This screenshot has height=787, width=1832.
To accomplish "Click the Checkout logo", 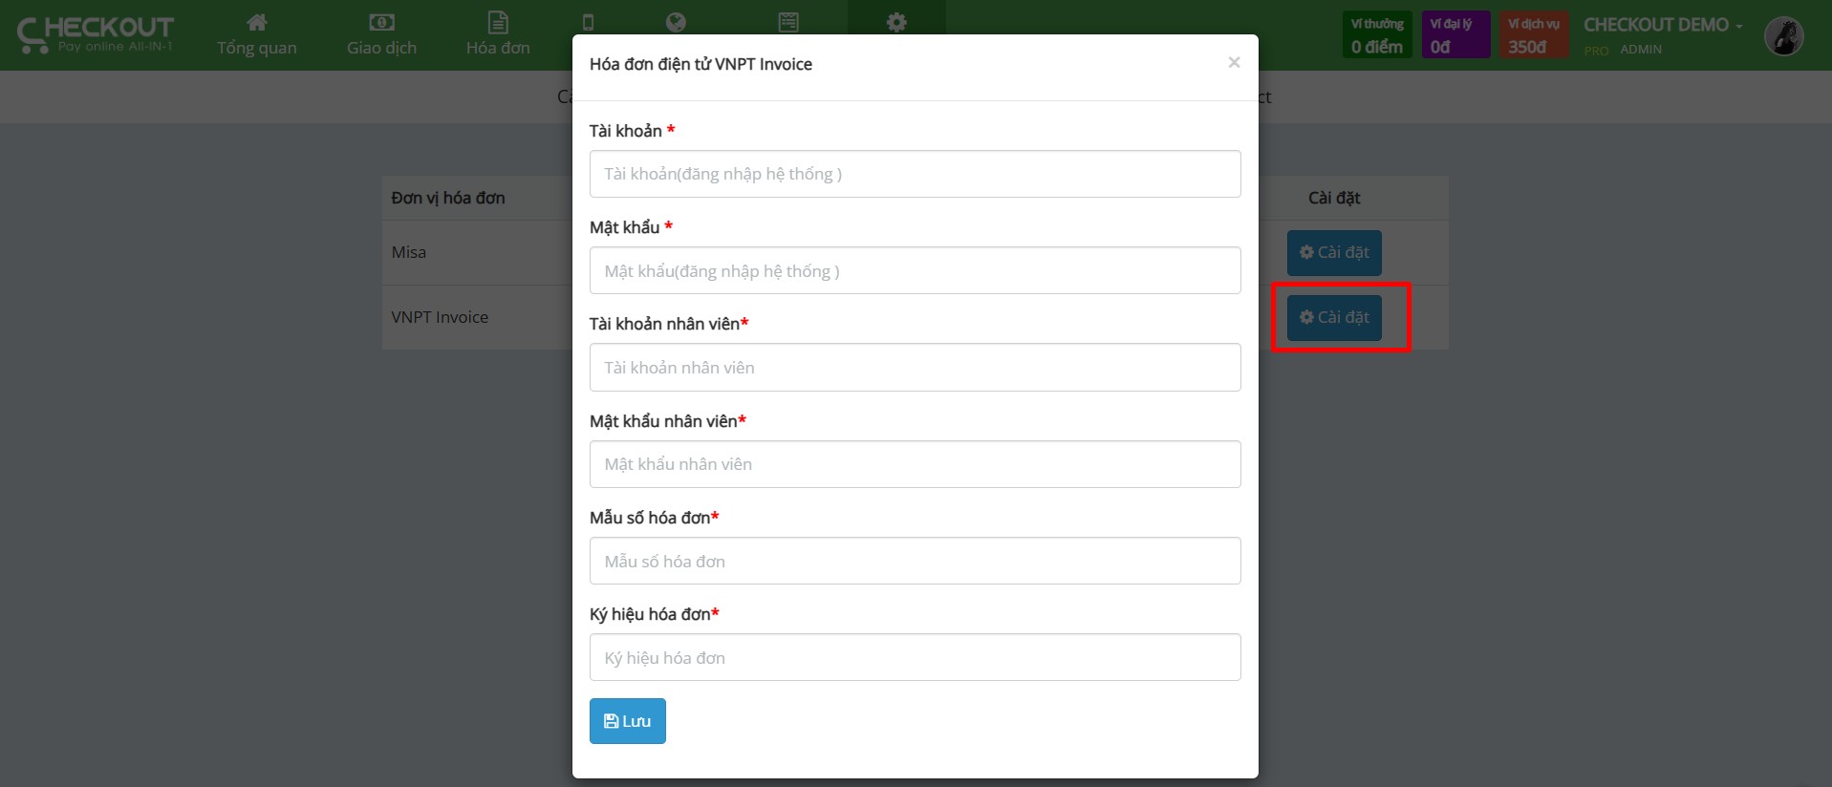I will 96,34.
